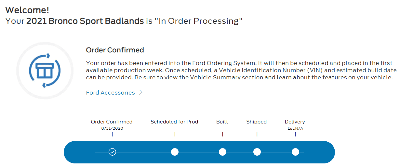Select the Scheduled for Prod step circle
The image size is (400, 167).
click(175, 152)
